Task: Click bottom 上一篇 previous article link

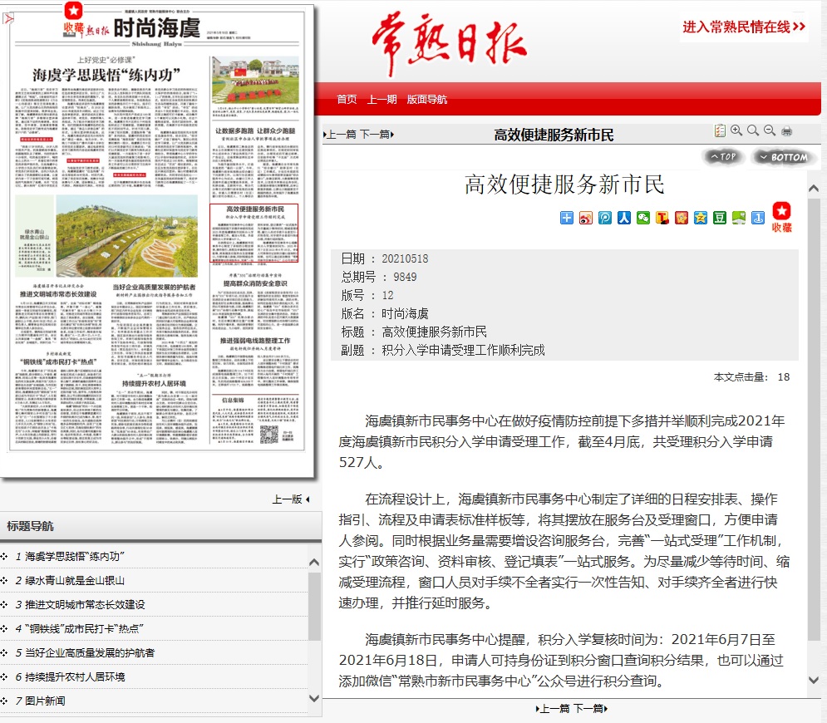Action: tap(554, 708)
